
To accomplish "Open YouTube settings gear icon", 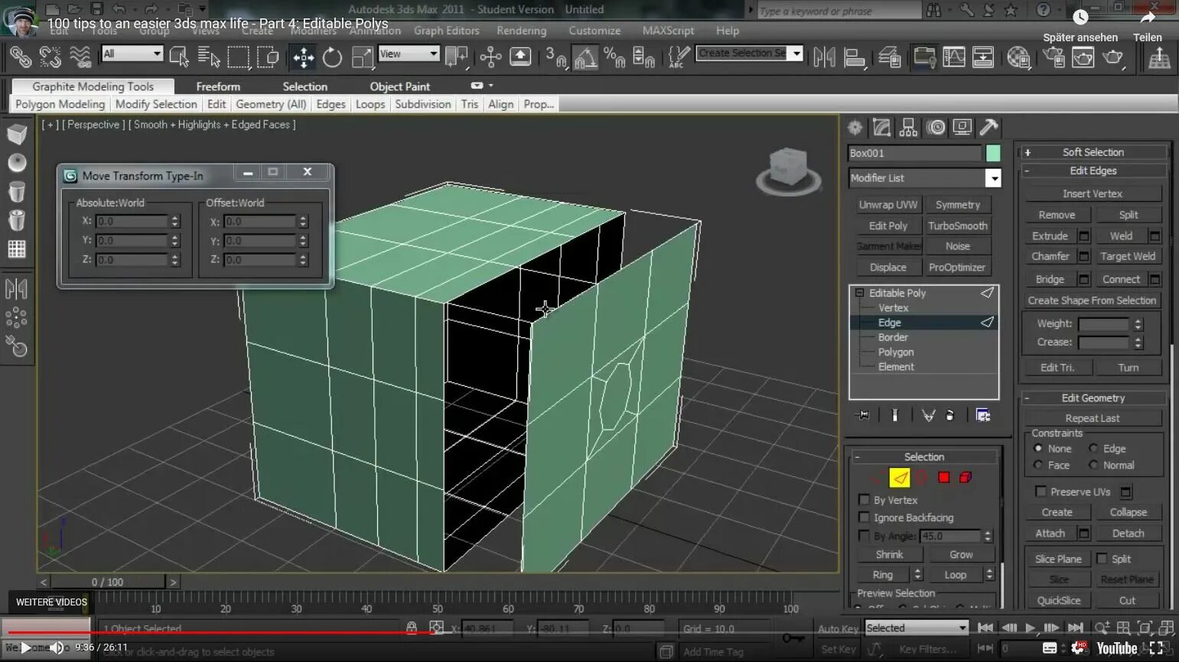I will [1079, 647].
